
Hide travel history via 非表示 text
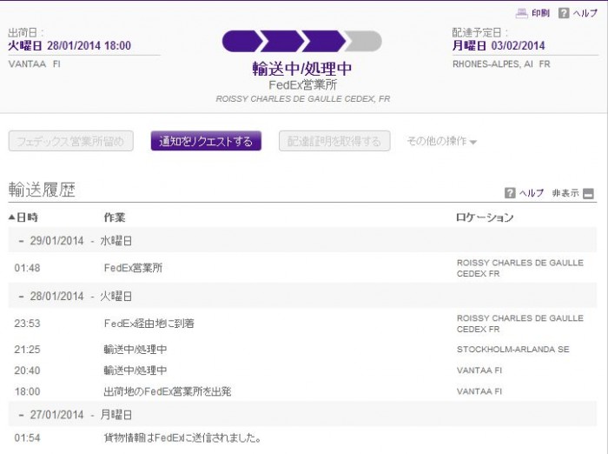565,193
